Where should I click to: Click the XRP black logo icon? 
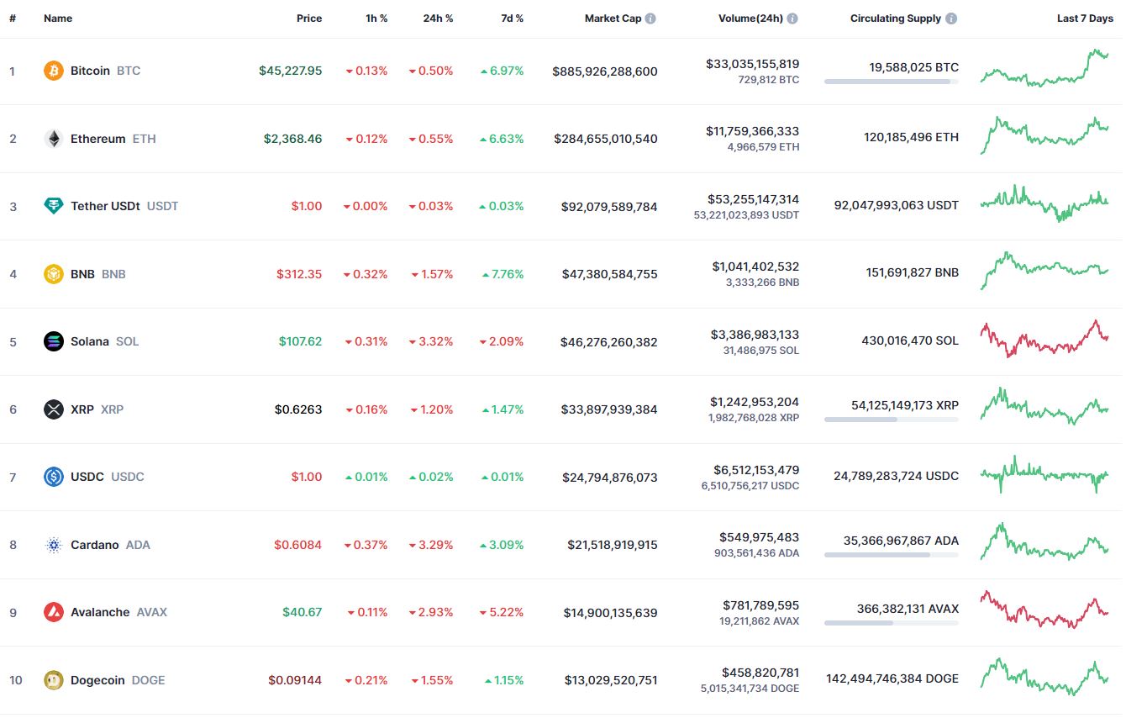(x=54, y=409)
